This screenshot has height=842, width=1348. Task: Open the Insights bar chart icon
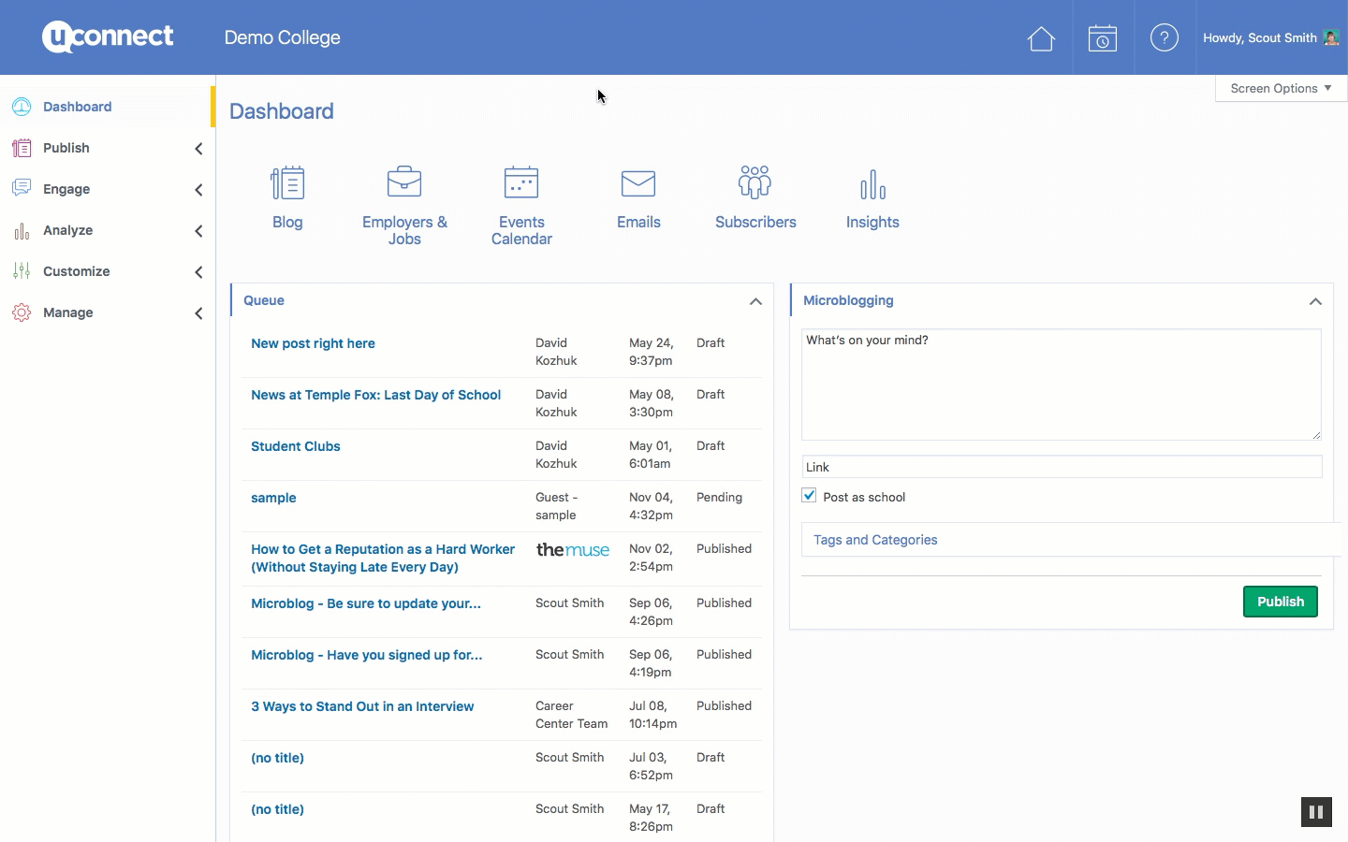point(872,184)
